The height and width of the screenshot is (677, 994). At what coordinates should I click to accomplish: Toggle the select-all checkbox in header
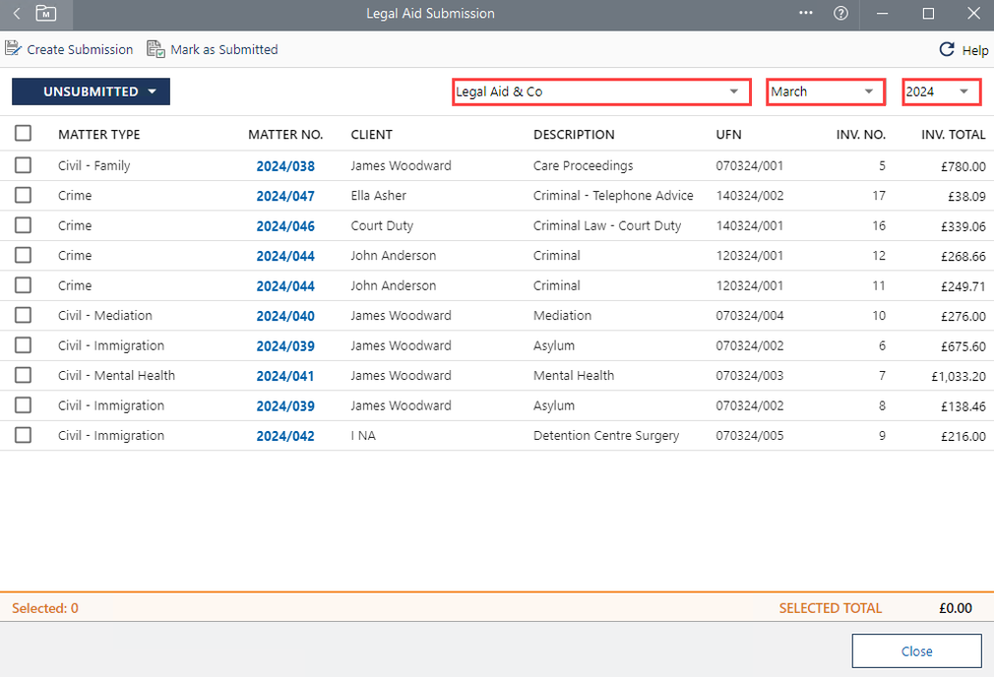(x=23, y=134)
